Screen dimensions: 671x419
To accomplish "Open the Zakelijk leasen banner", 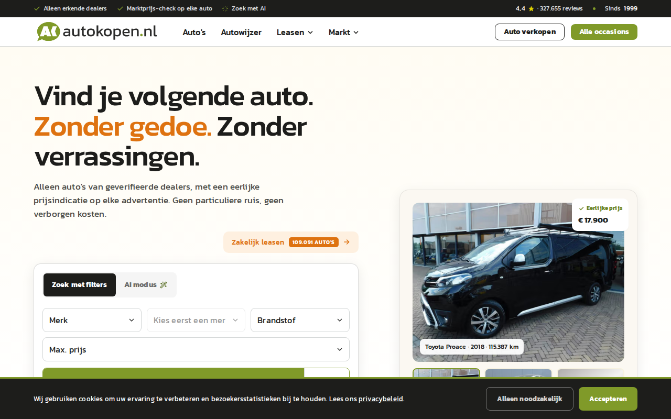I will click(x=291, y=242).
